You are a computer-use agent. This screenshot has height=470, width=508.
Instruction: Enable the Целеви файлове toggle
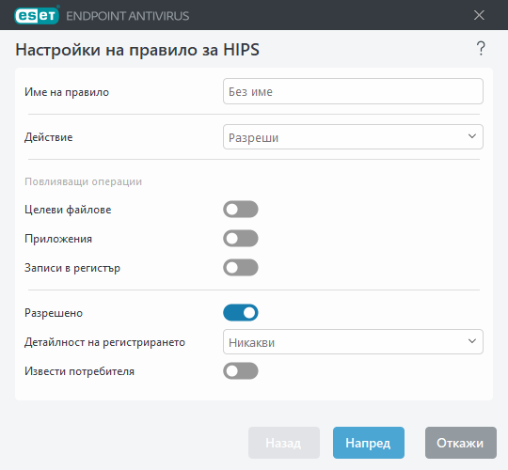coord(241,210)
